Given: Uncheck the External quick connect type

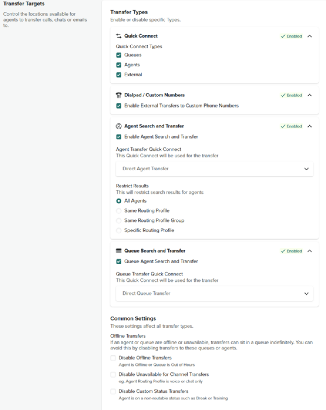Looking at the screenshot, I should coord(119,75).
